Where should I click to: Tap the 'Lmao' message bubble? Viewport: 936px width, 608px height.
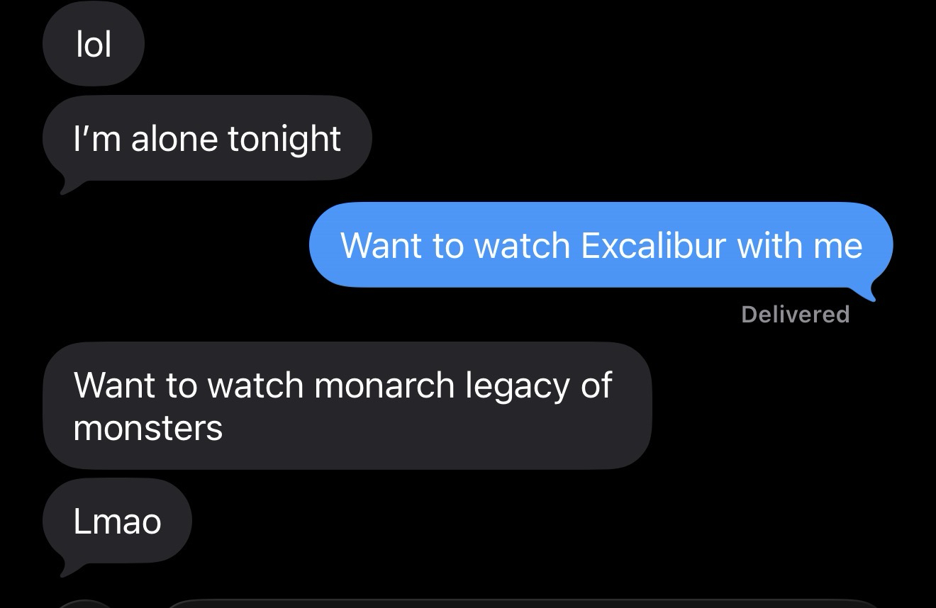click(x=117, y=521)
